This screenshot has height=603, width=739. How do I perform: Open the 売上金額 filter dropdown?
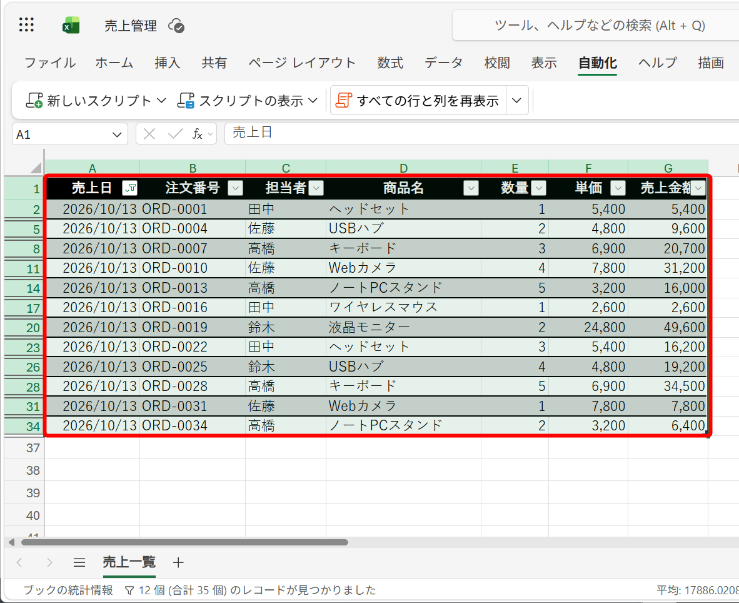pos(698,188)
